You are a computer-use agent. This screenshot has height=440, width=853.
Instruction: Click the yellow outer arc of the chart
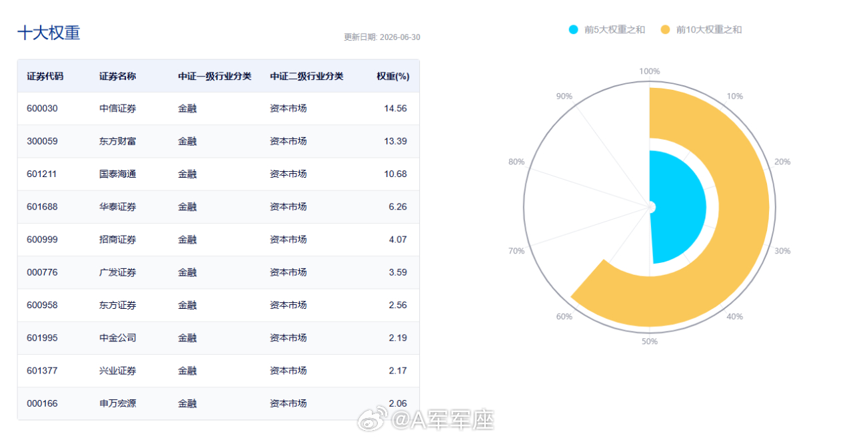pyautogui.click(x=743, y=207)
